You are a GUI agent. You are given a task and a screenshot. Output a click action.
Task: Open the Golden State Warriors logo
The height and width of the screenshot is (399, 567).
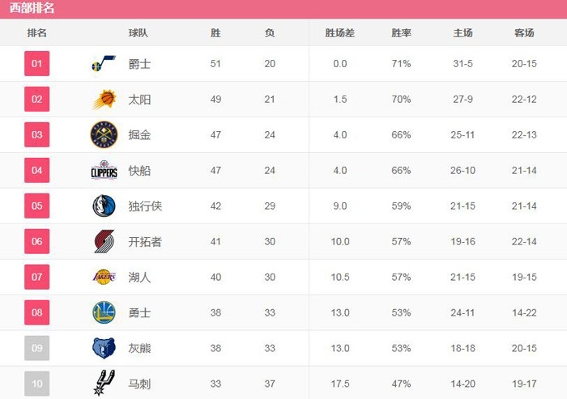click(x=104, y=312)
